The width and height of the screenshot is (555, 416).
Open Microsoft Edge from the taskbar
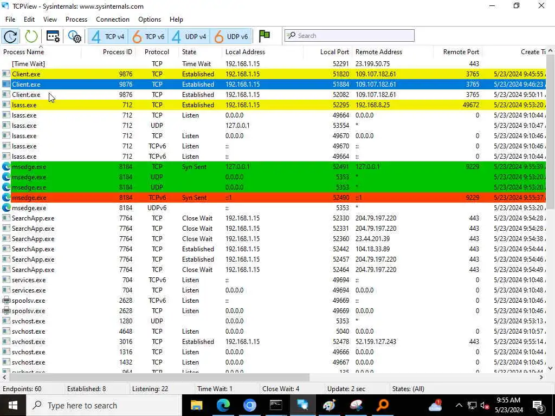click(x=223, y=405)
